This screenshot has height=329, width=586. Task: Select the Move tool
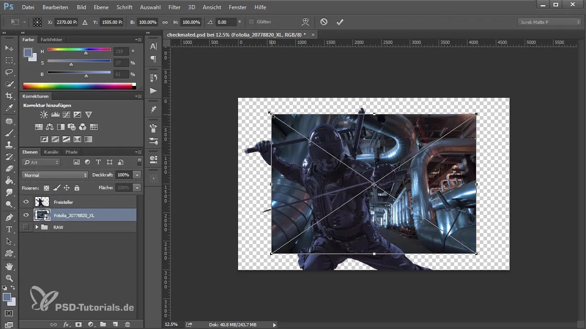coord(9,48)
